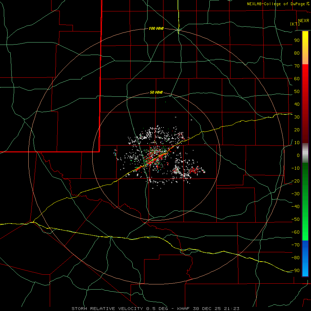Click the 70 value on velocity scale
The height and width of the screenshot is (311, 311).
(x=297, y=66)
